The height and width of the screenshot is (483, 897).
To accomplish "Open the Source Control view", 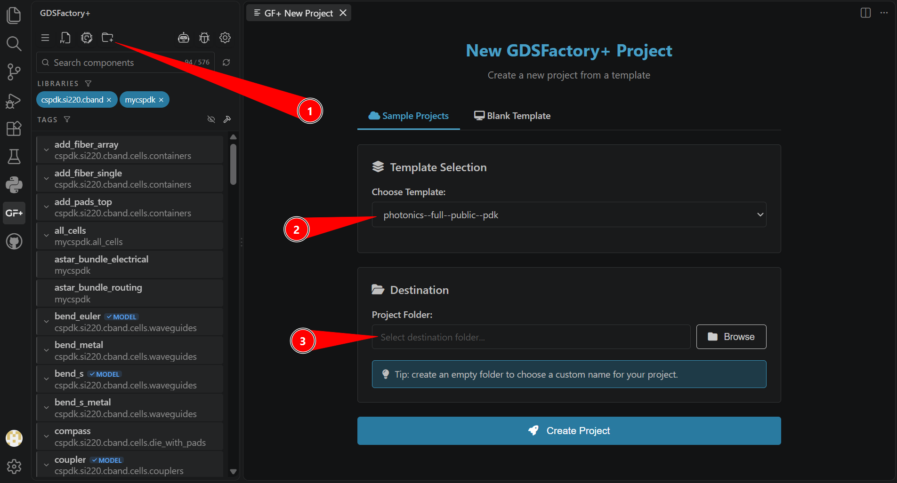I will (x=14, y=72).
